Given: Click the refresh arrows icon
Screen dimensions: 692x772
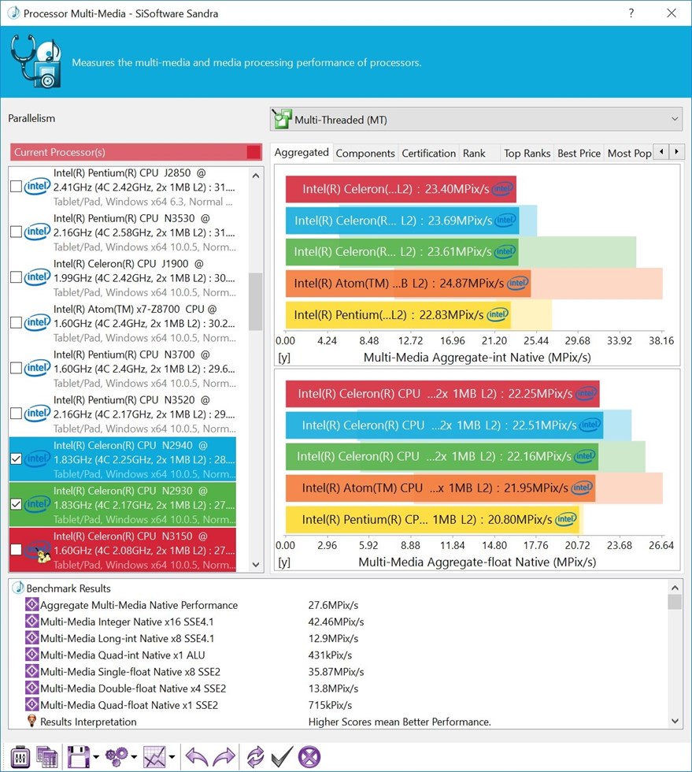Looking at the screenshot, I should tap(255, 757).
